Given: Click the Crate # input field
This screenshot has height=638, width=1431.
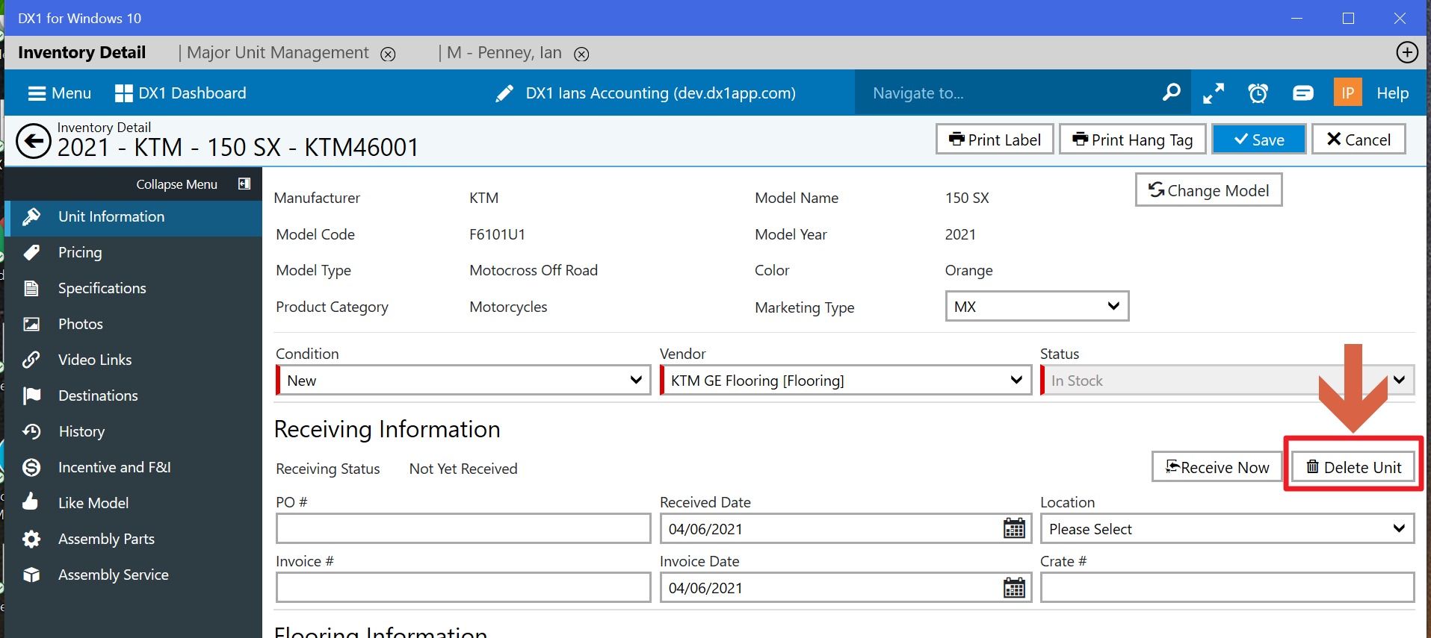Looking at the screenshot, I should click(x=1227, y=587).
